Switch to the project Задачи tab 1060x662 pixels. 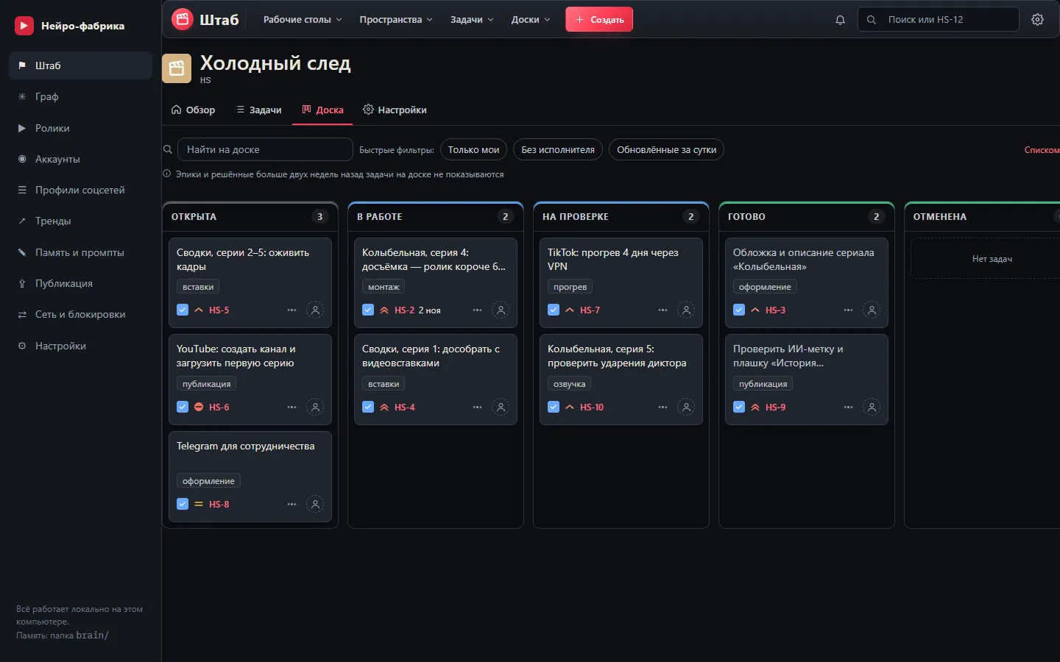click(x=258, y=110)
